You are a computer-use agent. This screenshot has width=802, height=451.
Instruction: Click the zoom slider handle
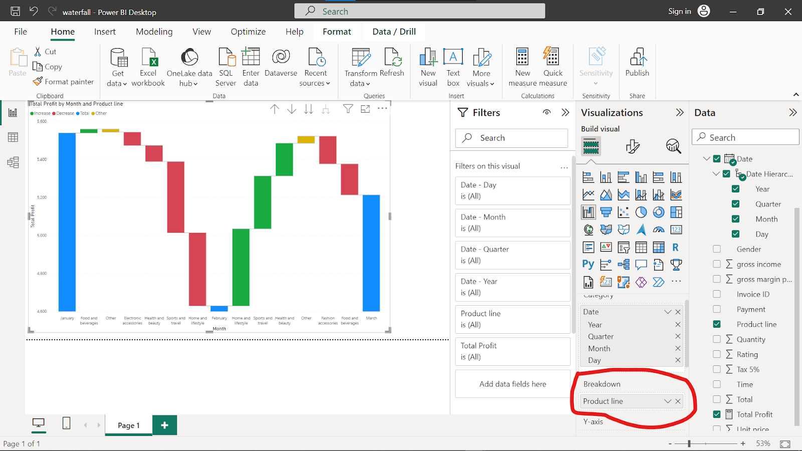click(689, 443)
